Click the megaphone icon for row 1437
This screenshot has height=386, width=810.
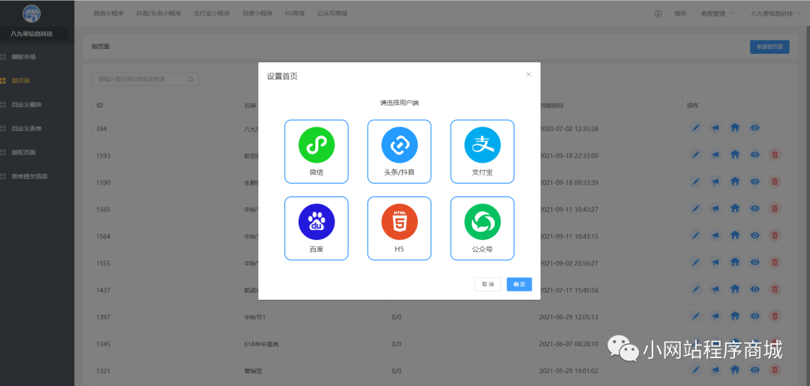pos(715,289)
